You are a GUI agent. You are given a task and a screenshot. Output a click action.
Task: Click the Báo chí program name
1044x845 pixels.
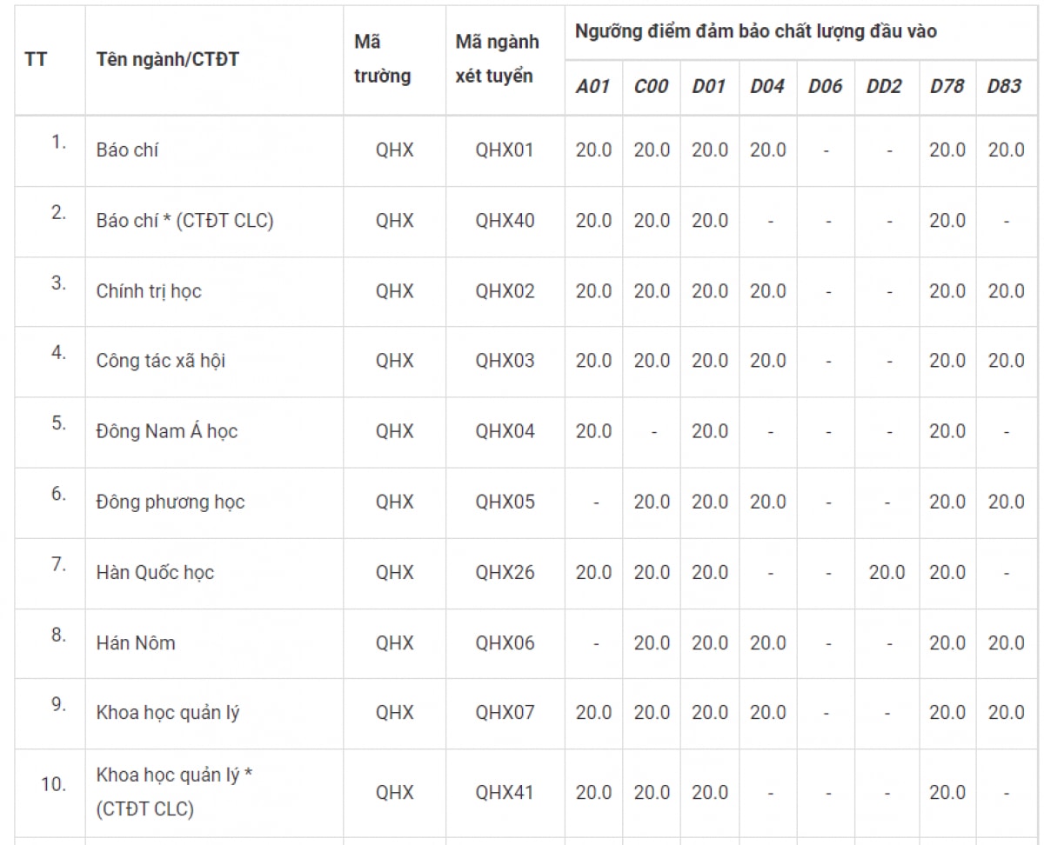pyautogui.click(x=127, y=150)
